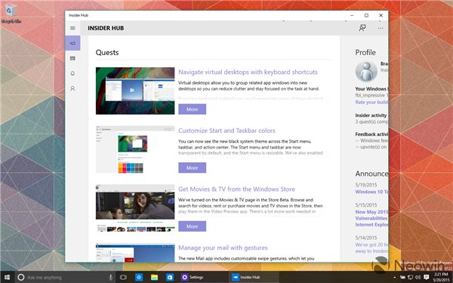This screenshot has height=283, width=453.
Task: Open the profile person sidebar icon
Action: click(x=72, y=88)
